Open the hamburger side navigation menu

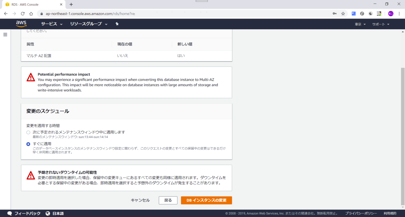pos(5,35)
